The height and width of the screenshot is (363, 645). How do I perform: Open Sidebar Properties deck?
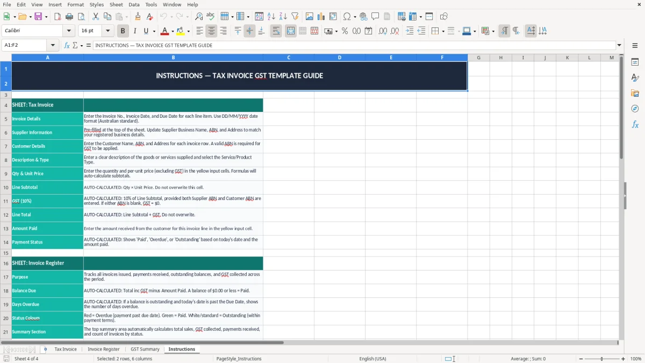635,62
